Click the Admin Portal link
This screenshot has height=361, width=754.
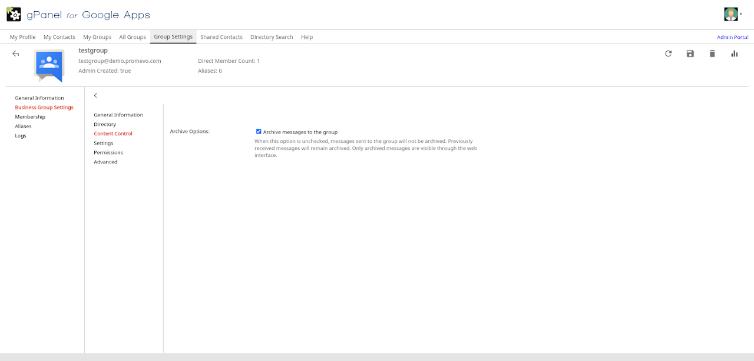pos(732,37)
